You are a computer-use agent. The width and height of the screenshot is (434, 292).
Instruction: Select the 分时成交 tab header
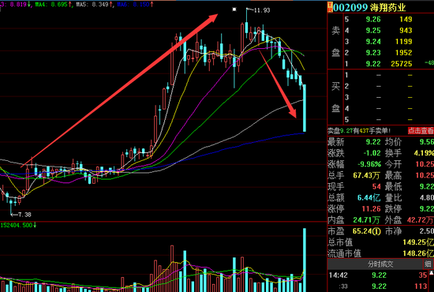380,264
